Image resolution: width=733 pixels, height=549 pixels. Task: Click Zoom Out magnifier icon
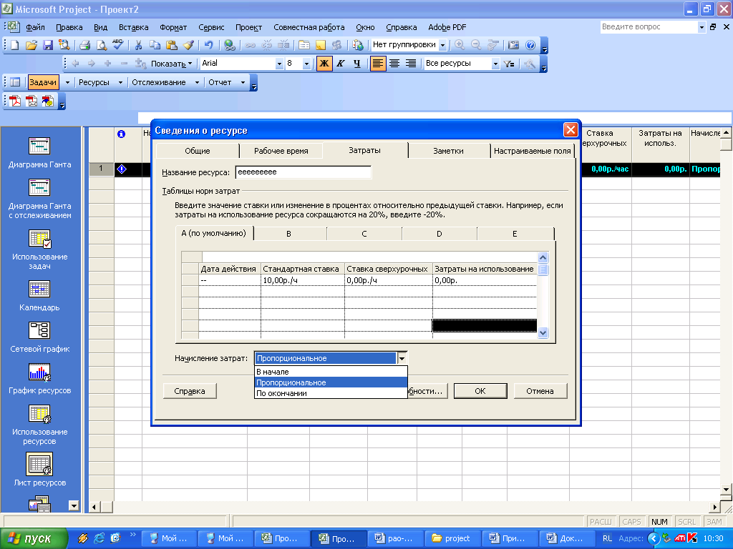(476, 45)
